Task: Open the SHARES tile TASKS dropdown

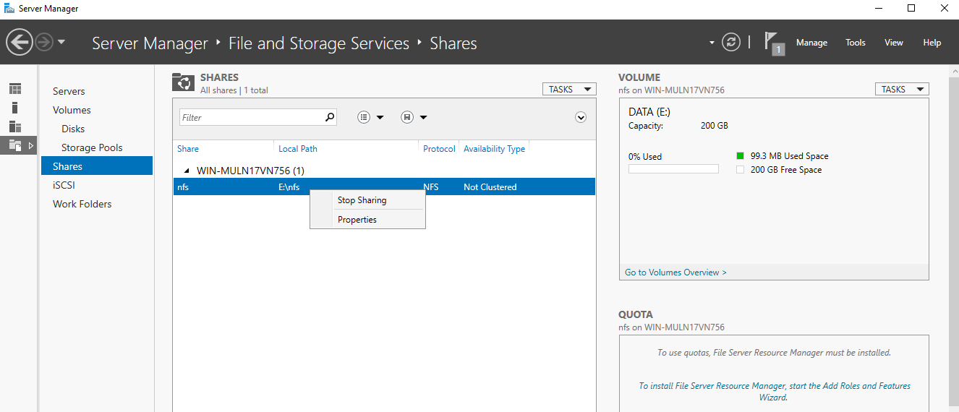Action: click(568, 90)
